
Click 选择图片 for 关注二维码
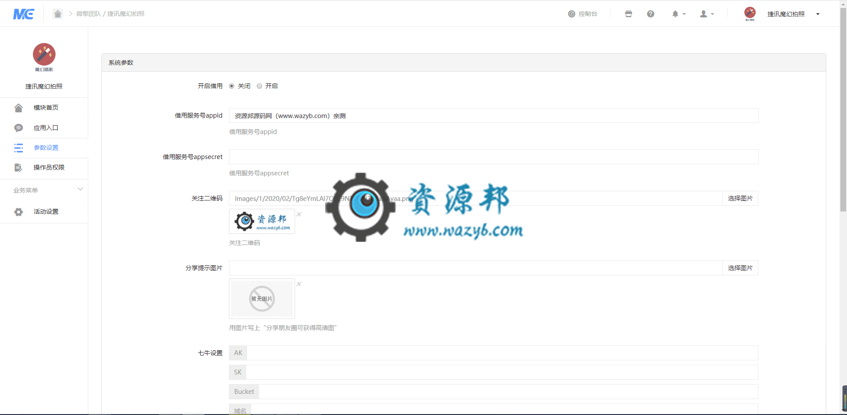(740, 198)
